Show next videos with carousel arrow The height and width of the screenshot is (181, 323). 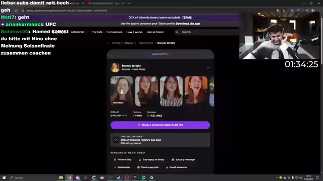[x=205, y=92]
